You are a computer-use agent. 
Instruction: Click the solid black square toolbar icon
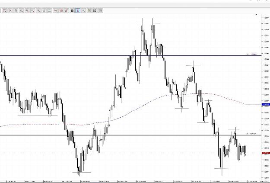72,11
